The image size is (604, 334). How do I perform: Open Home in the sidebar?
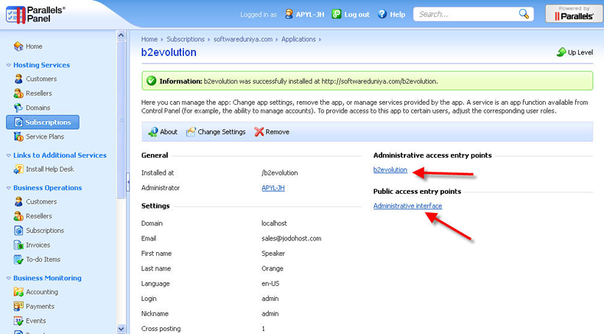click(x=28, y=46)
